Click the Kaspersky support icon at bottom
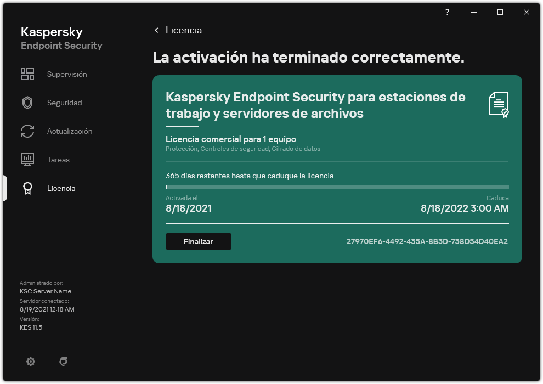 (x=64, y=362)
